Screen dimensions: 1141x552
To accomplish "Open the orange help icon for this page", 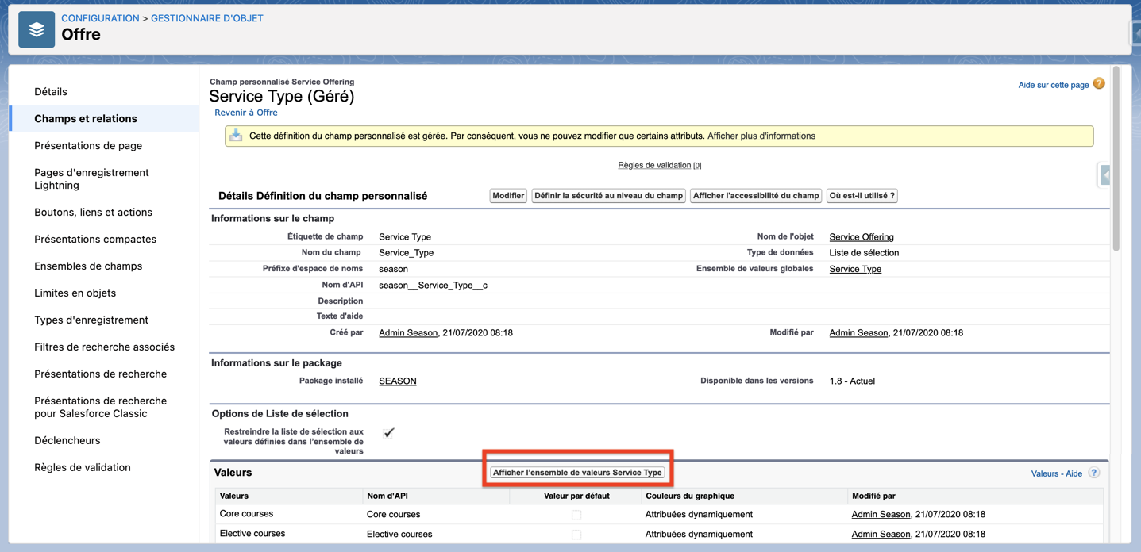I will [x=1099, y=84].
